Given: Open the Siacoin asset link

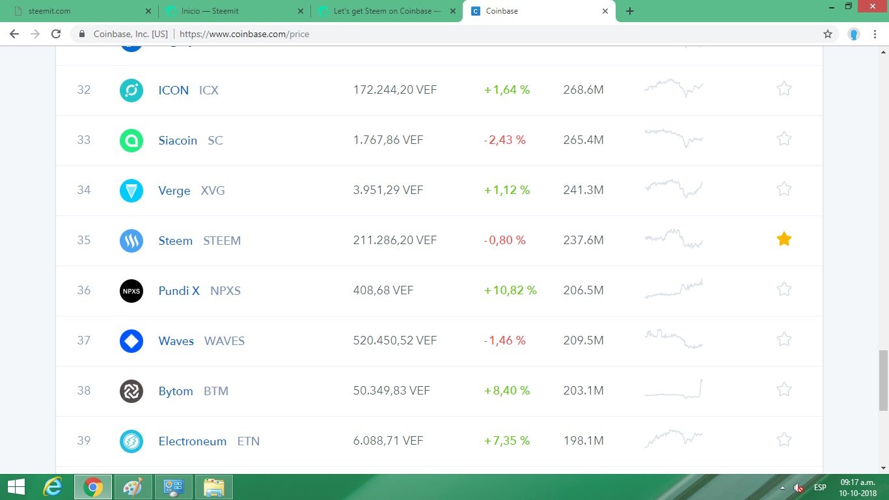Looking at the screenshot, I should (x=178, y=141).
